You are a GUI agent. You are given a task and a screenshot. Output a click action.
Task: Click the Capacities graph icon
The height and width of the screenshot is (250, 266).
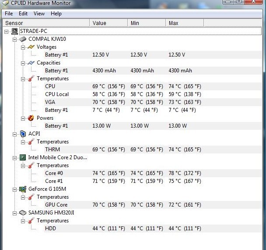pos(31,63)
